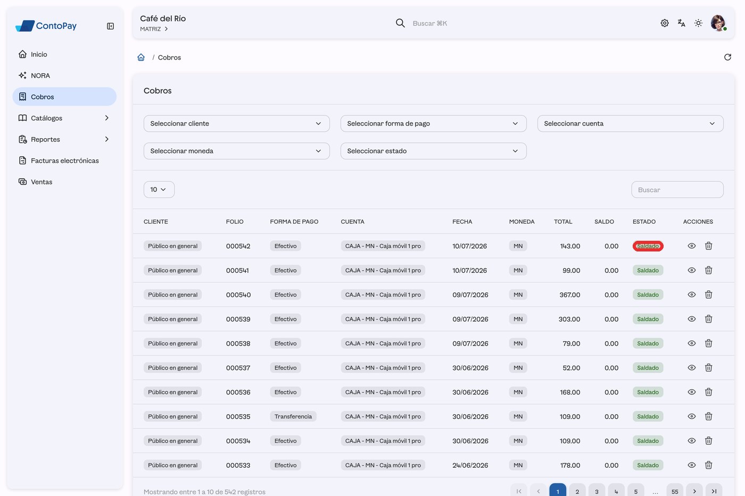Click the search magnifier icon in header

[x=400, y=23]
